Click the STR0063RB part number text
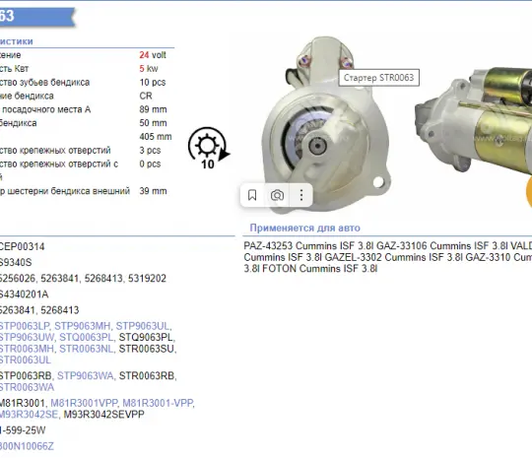 [x=147, y=376]
